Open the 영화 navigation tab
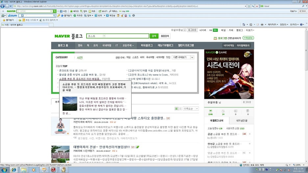The width and height of the screenshot is (308, 173). [x=80, y=45]
